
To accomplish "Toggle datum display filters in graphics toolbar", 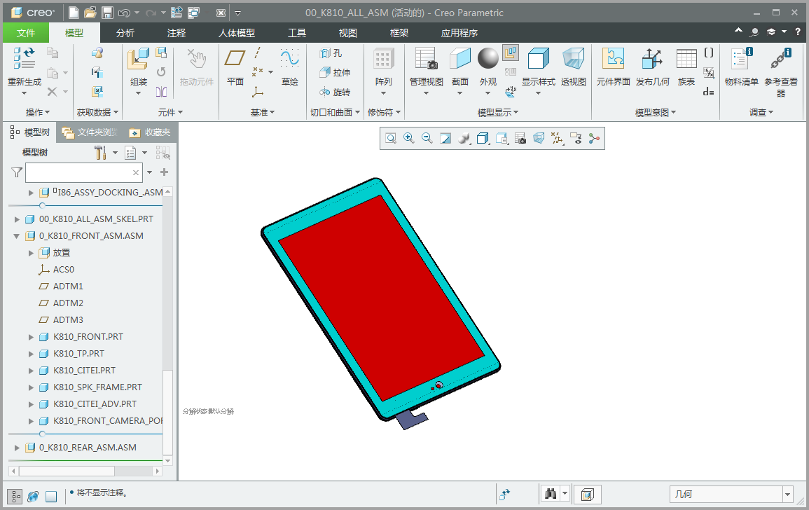I will tap(557, 138).
